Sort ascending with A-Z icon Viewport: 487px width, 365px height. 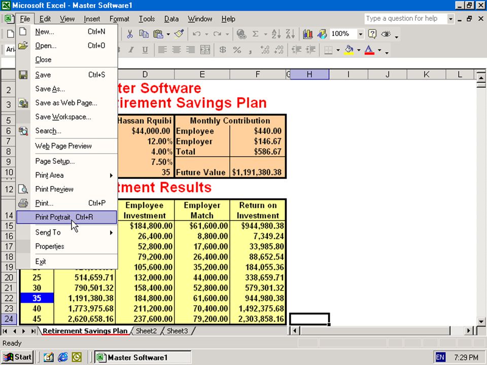point(276,34)
